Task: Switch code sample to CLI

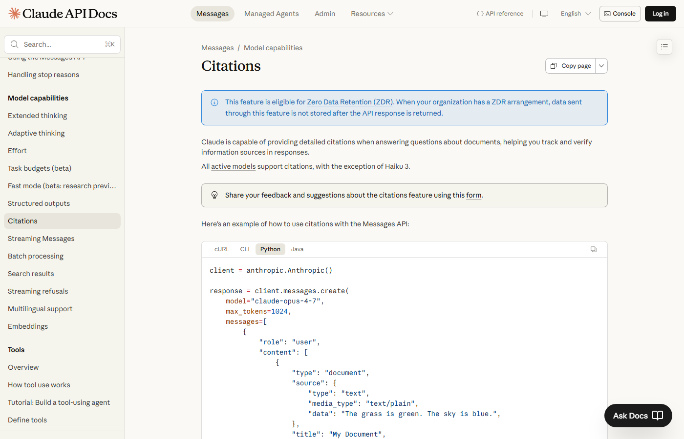Action: [x=245, y=249]
